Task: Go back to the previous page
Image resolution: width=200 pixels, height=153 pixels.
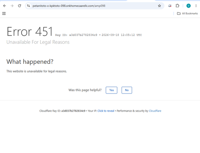Action: (x=4, y=6)
